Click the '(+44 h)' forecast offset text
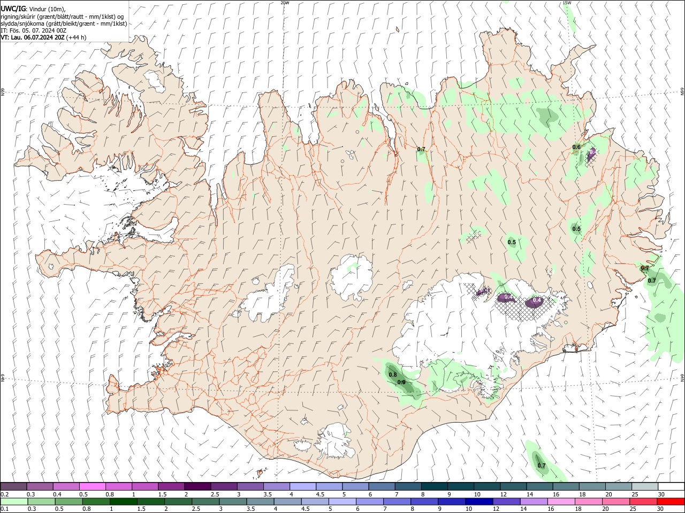The image size is (685, 513). [77, 37]
